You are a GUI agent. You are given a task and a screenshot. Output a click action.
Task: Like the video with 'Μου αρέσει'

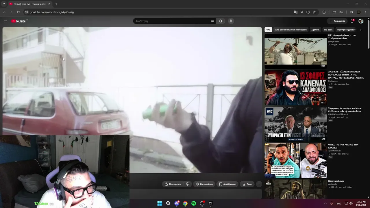(173, 184)
